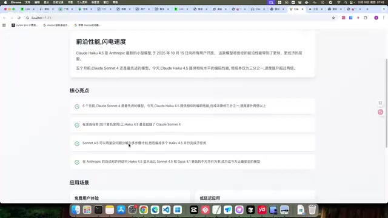Viewport: 388px width, 218px height.
Task: Click the vertical page scrollbar
Action: 387,103
